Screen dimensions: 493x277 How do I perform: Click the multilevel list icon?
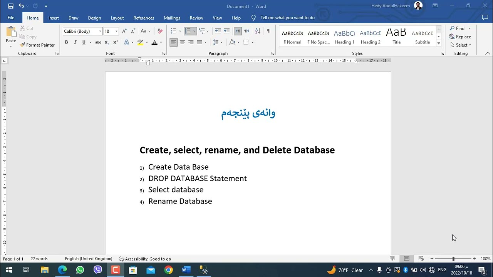[201, 31]
